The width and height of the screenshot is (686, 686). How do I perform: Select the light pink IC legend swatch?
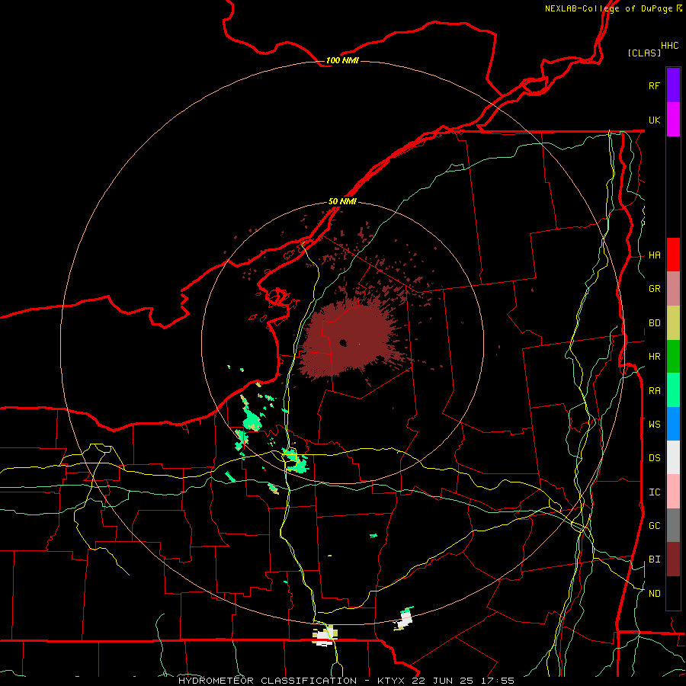click(x=673, y=492)
